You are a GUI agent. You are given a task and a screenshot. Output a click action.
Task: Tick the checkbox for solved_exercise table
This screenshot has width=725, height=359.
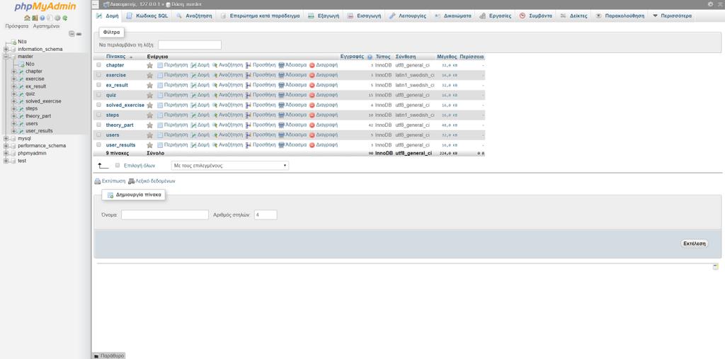(x=98, y=105)
